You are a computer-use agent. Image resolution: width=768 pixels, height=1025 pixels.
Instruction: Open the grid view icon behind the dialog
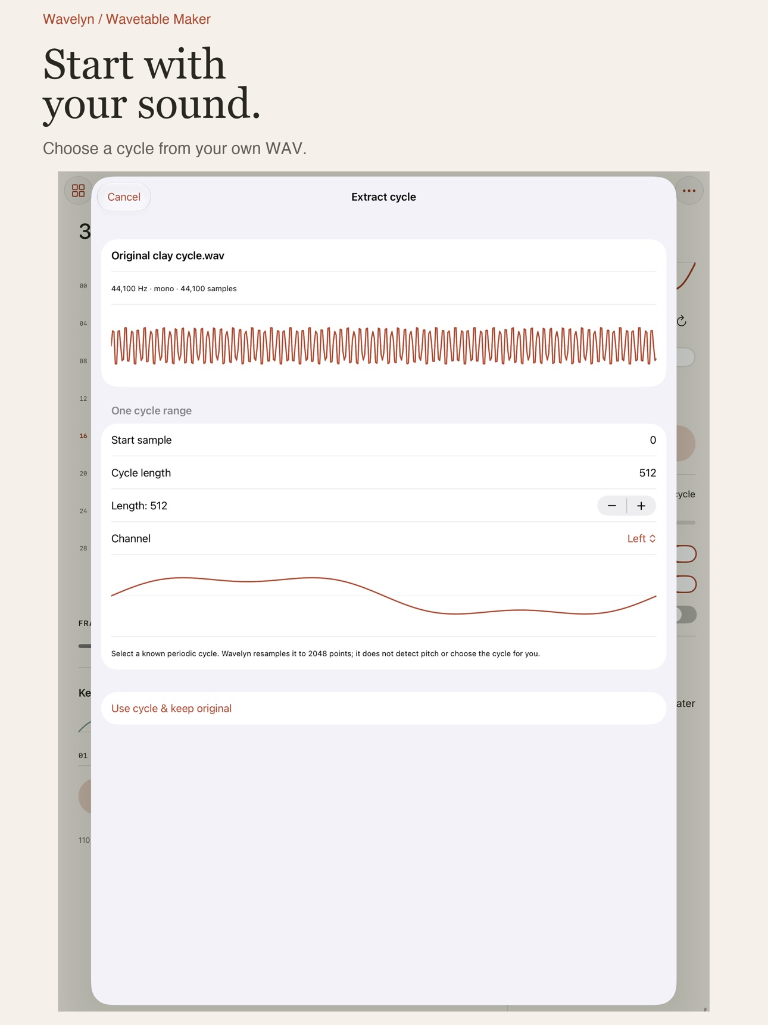click(78, 191)
